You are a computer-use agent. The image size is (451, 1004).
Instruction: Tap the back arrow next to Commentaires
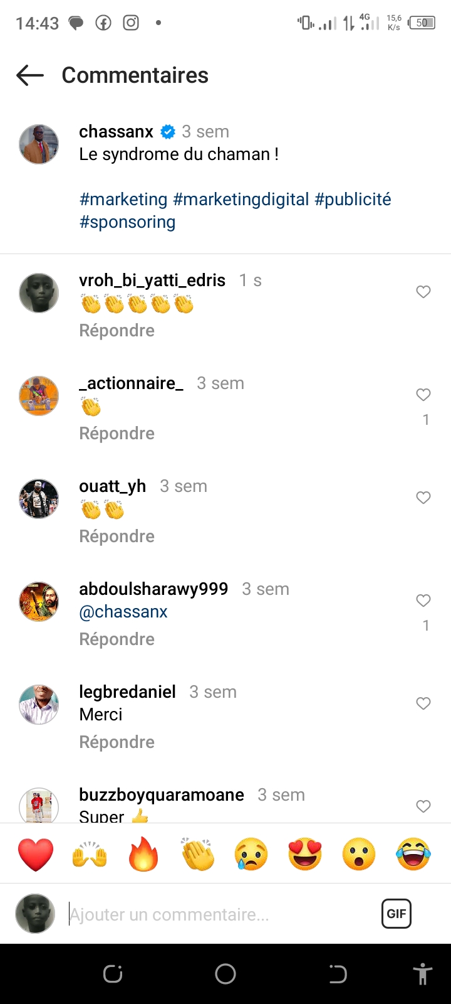[x=30, y=75]
